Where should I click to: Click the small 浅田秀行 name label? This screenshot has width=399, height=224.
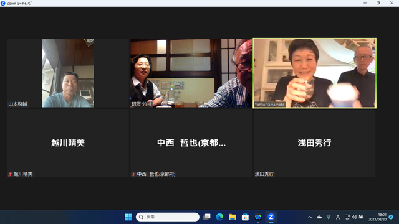click(x=264, y=174)
